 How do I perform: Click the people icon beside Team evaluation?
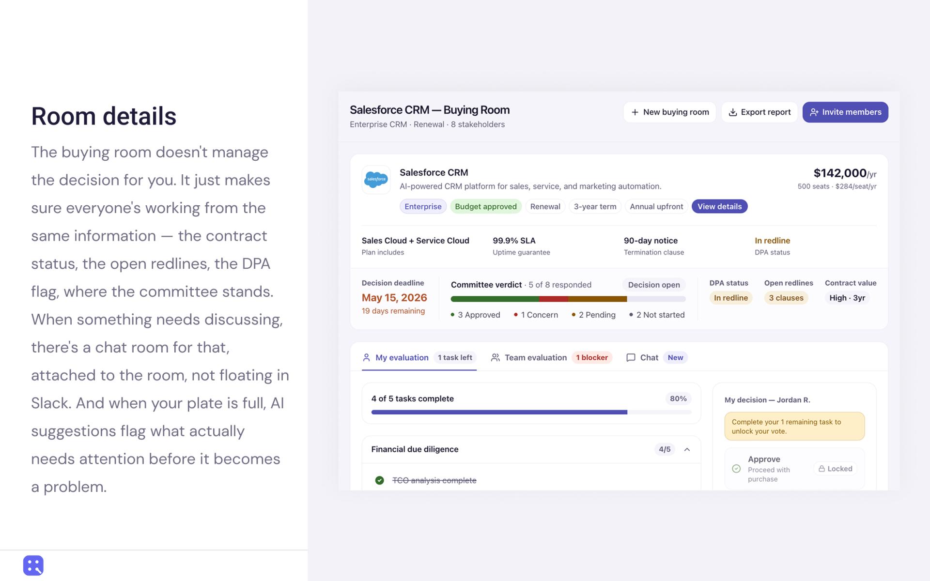coord(495,358)
